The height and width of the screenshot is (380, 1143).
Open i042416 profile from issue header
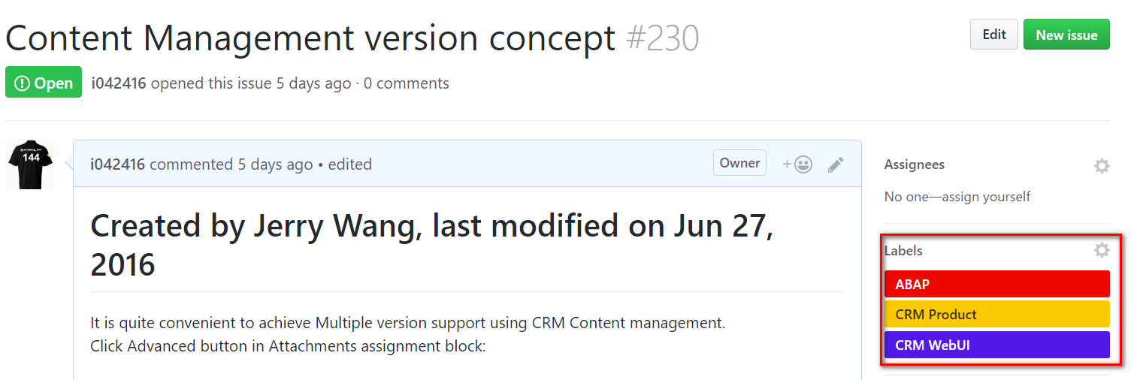point(119,83)
